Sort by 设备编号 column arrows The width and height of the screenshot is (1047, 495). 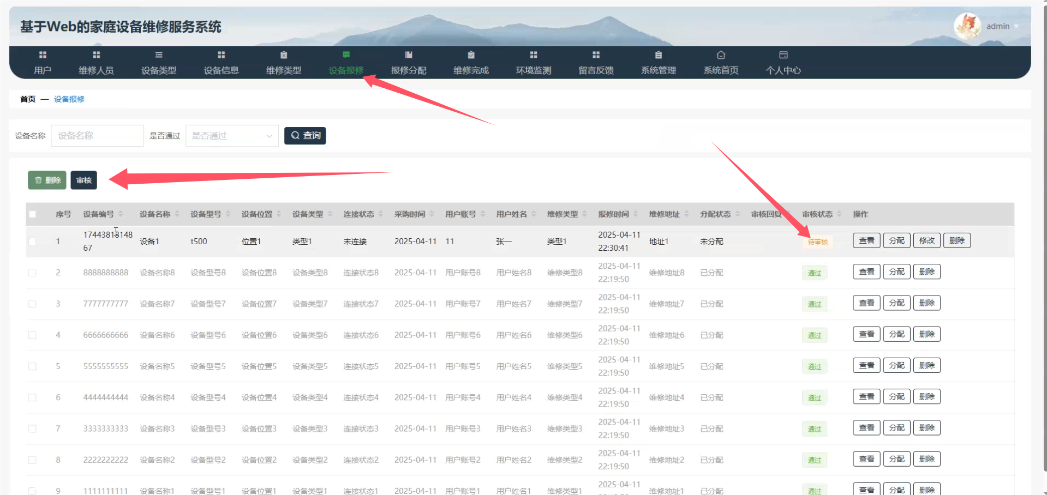[121, 214]
